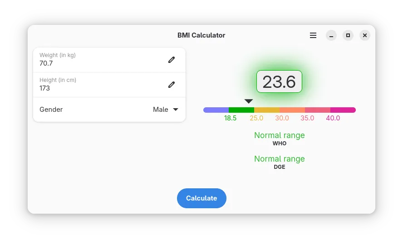Click the pencil icon next to Height

(172, 85)
